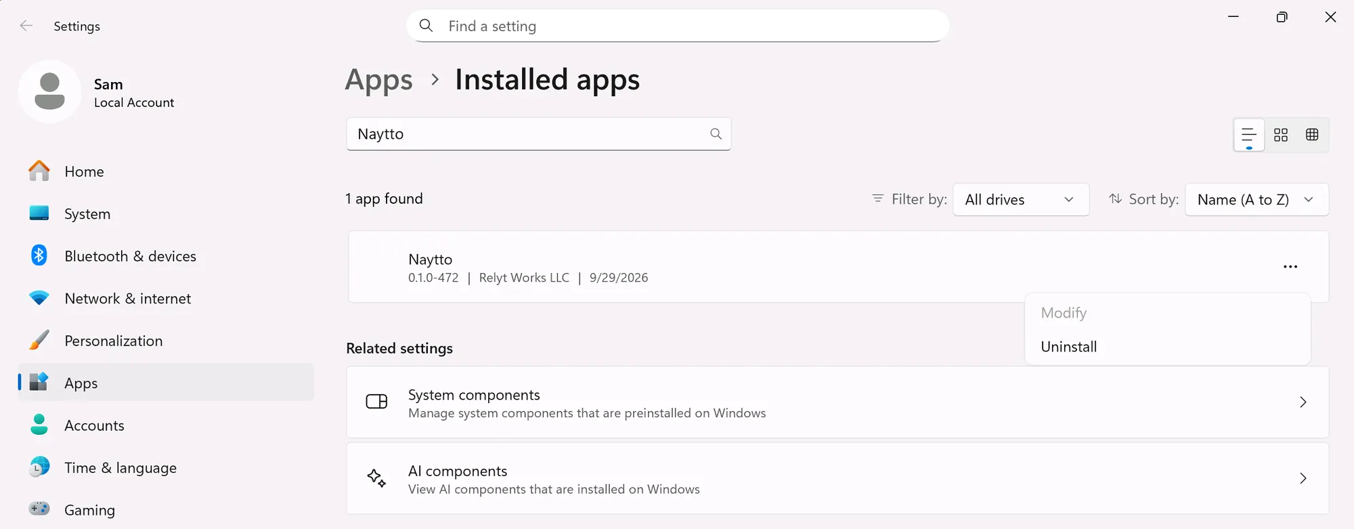Open the Name (A to Z) sort dropdown
The width and height of the screenshot is (1354, 529).
pos(1257,200)
